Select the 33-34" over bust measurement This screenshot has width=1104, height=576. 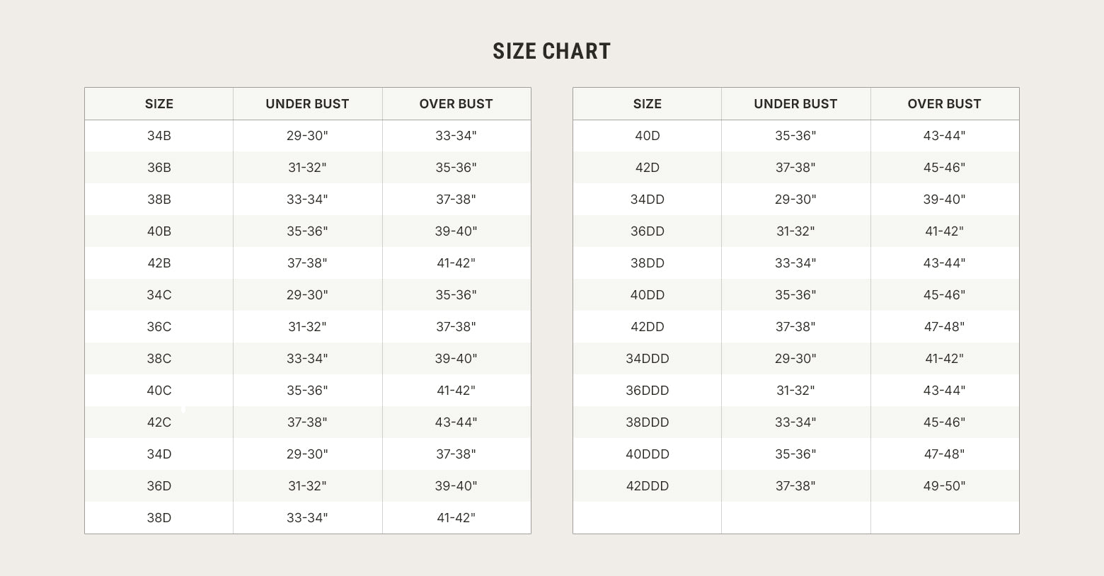(456, 136)
